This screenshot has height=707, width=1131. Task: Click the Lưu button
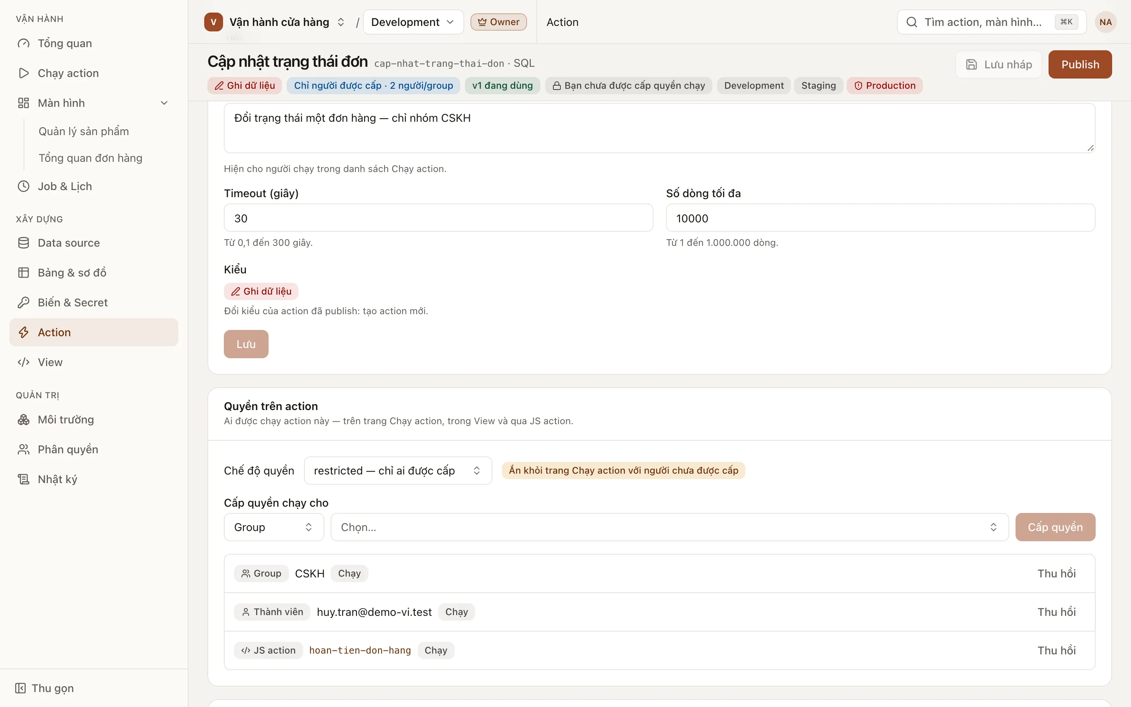(x=246, y=344)
